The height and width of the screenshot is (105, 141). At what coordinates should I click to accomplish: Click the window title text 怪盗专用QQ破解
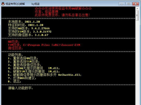[15, 4]
